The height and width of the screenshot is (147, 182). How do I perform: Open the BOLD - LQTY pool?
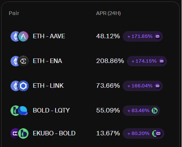[51, 111]
